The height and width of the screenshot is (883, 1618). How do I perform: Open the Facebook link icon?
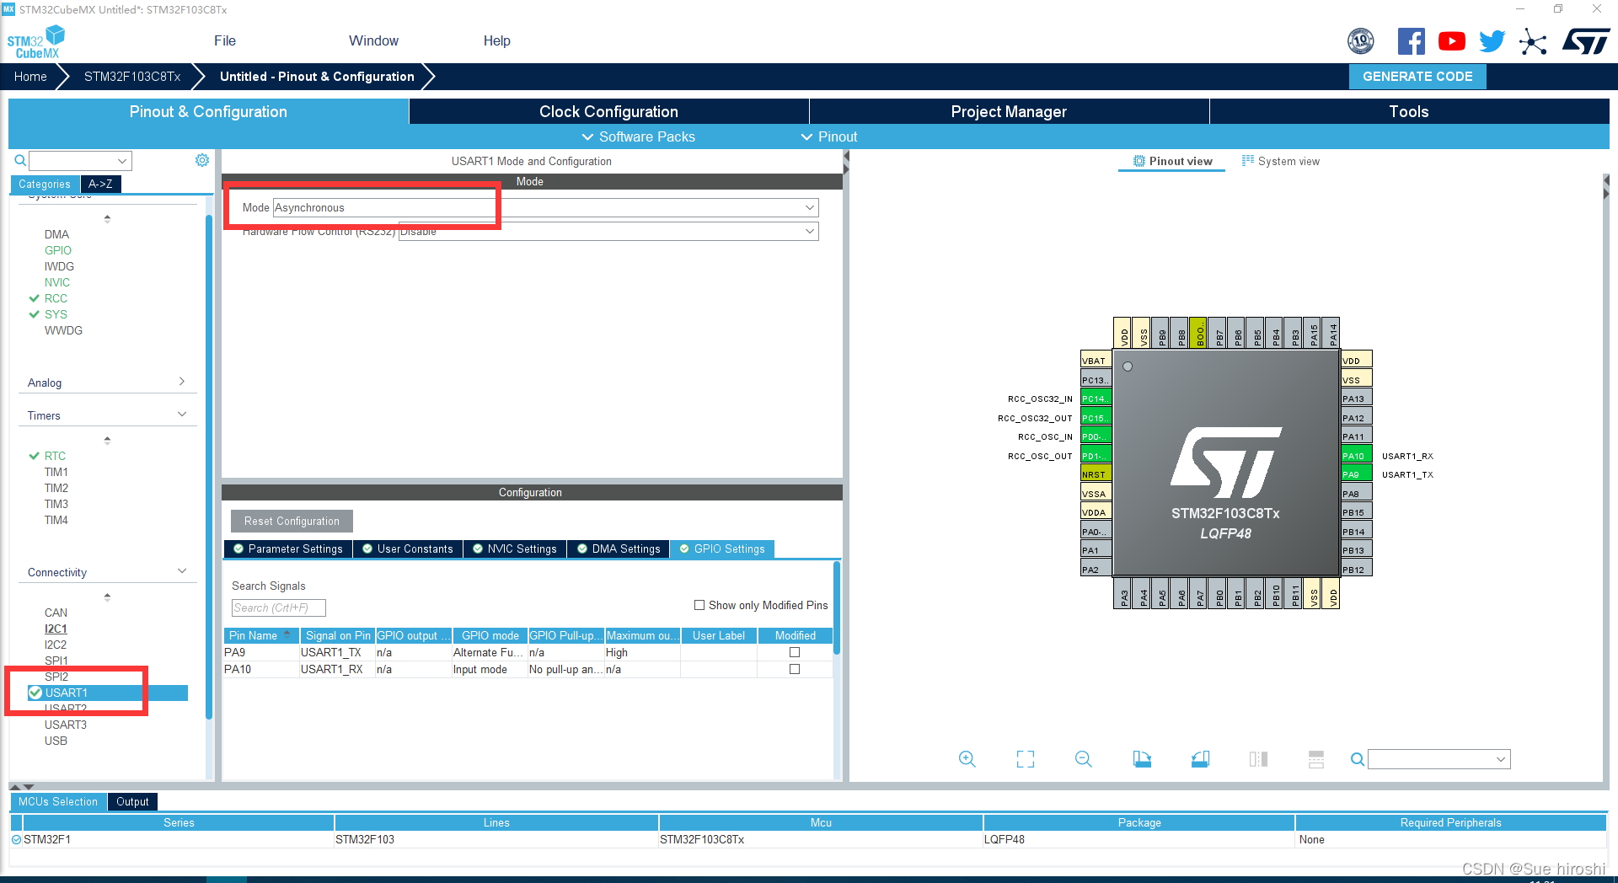pyautogui.click(x=1412, y=40)
